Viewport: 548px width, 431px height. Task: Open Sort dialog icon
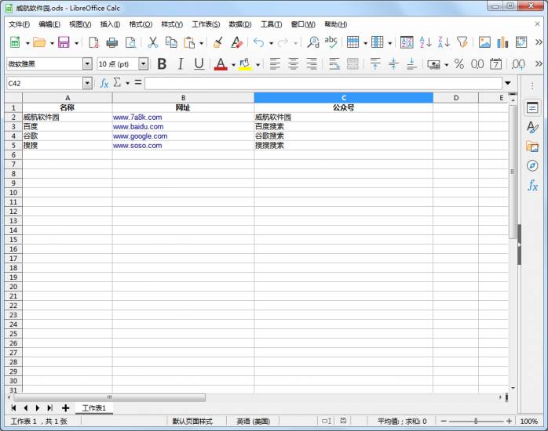[x=407, y=42]
